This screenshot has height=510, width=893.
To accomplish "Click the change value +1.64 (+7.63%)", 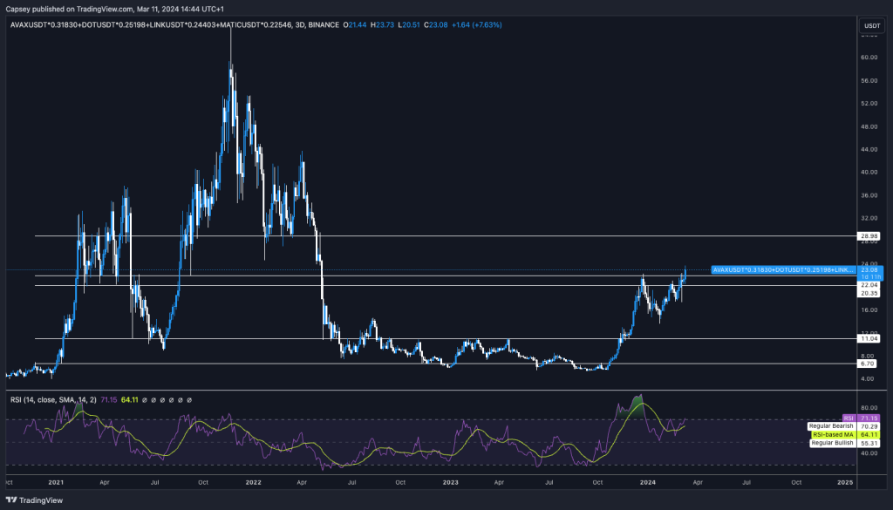I will coord(477,25).
